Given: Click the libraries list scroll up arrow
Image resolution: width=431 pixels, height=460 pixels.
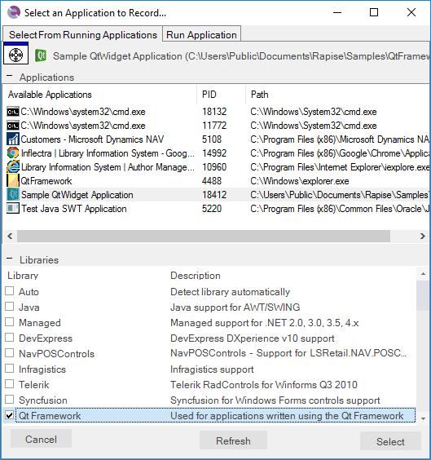Looking at the screenshot, I should [x=423, y=274].
